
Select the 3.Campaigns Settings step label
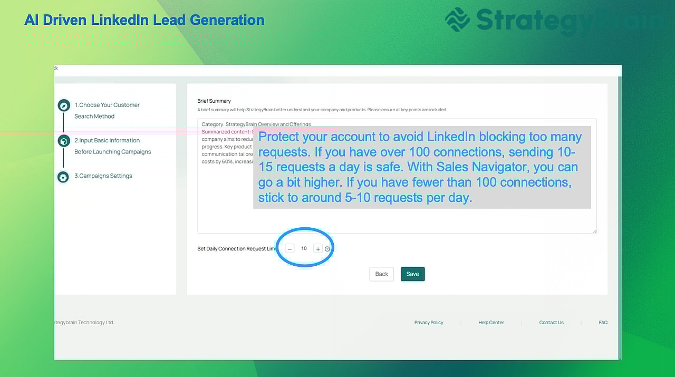click(103, 176)
